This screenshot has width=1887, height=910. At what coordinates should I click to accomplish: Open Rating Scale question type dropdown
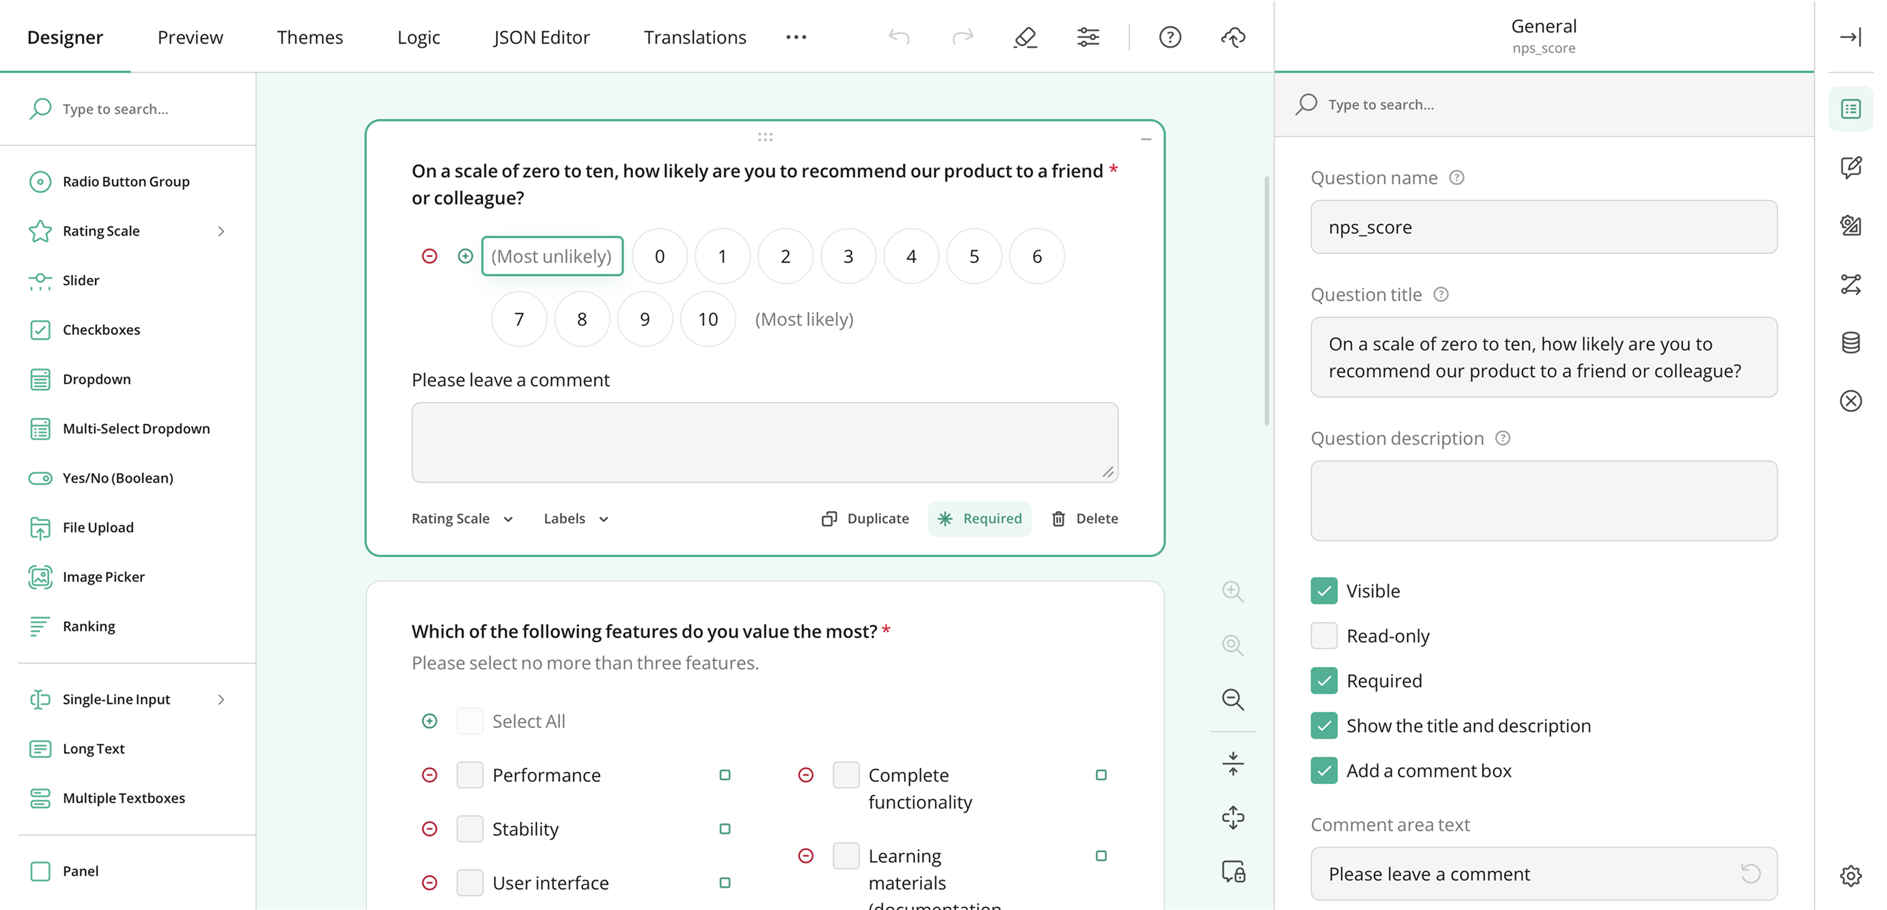[462, 518]
